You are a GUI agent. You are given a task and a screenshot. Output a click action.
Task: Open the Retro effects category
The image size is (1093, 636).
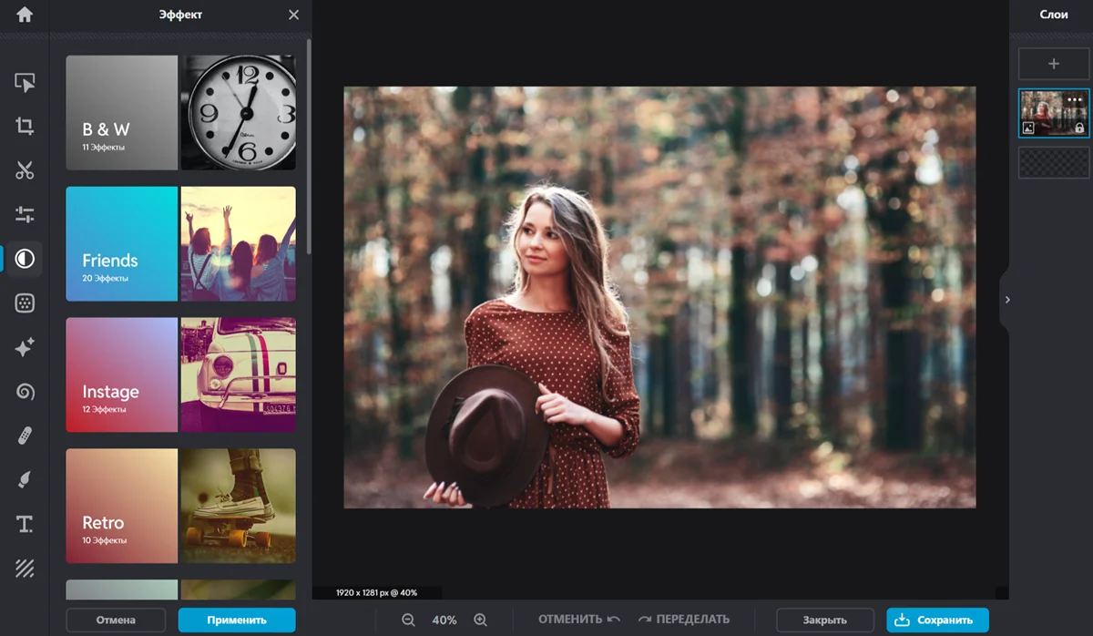point(180,506)
